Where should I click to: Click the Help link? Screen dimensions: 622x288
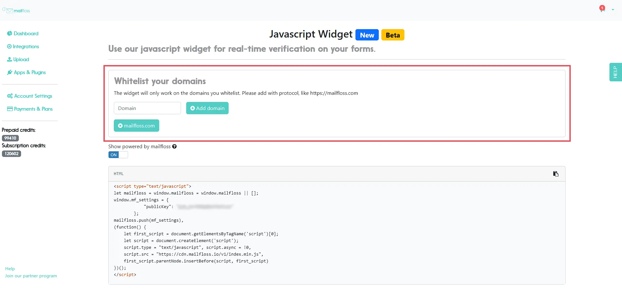click(x=10, y=269)
